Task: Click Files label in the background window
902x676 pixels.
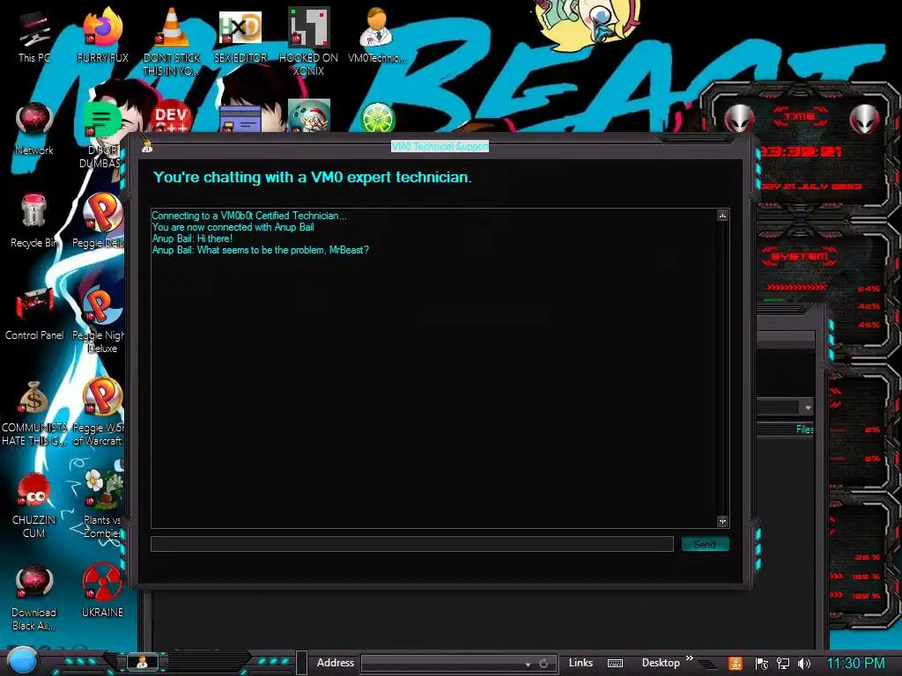Action: click(805, 430)
